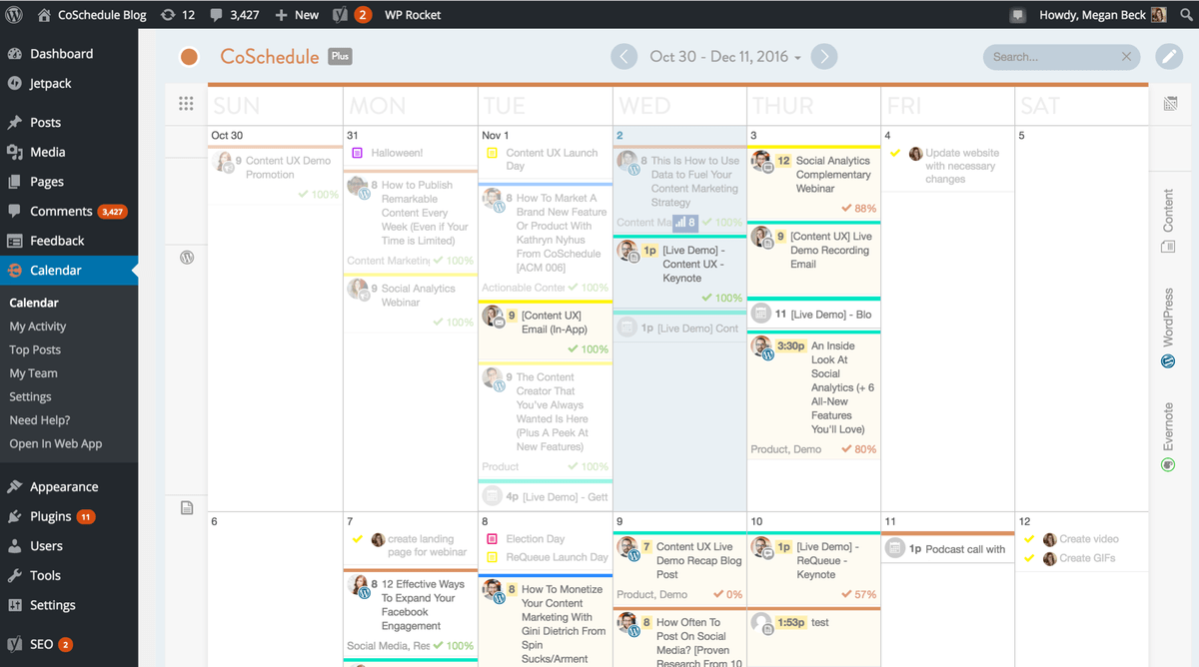Open the CoSchedule Blog site menu
The width and height of the screenshot is (1199, 667).
click(91, 15)
